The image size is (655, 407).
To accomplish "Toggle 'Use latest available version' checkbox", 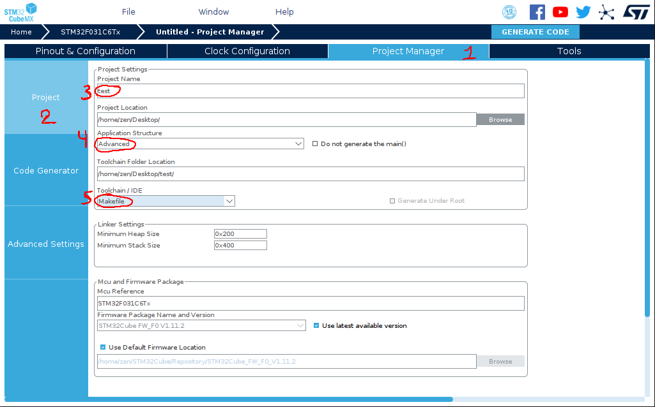I will pyautogui.click(x=316, y=325).
